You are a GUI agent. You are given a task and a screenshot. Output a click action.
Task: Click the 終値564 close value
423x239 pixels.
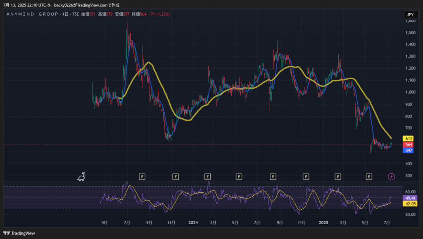tap(139, 14)
